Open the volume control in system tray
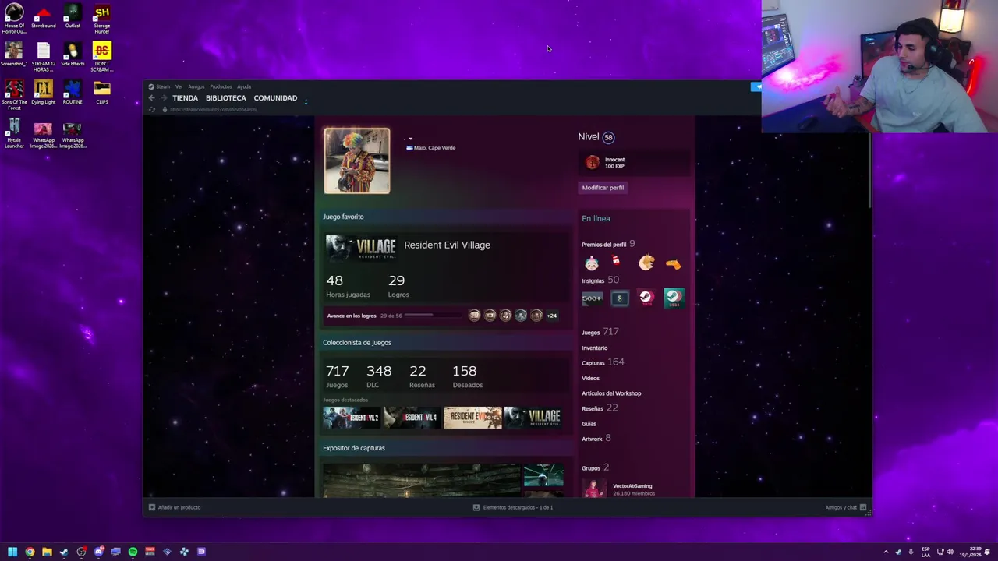This screenshot has width=998, height=561. (x=950, y=552)
